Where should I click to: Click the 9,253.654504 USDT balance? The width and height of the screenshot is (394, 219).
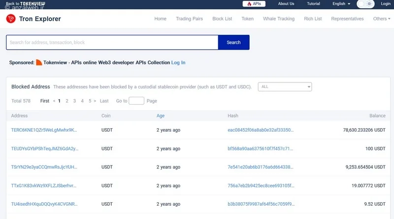coord(365,167)
